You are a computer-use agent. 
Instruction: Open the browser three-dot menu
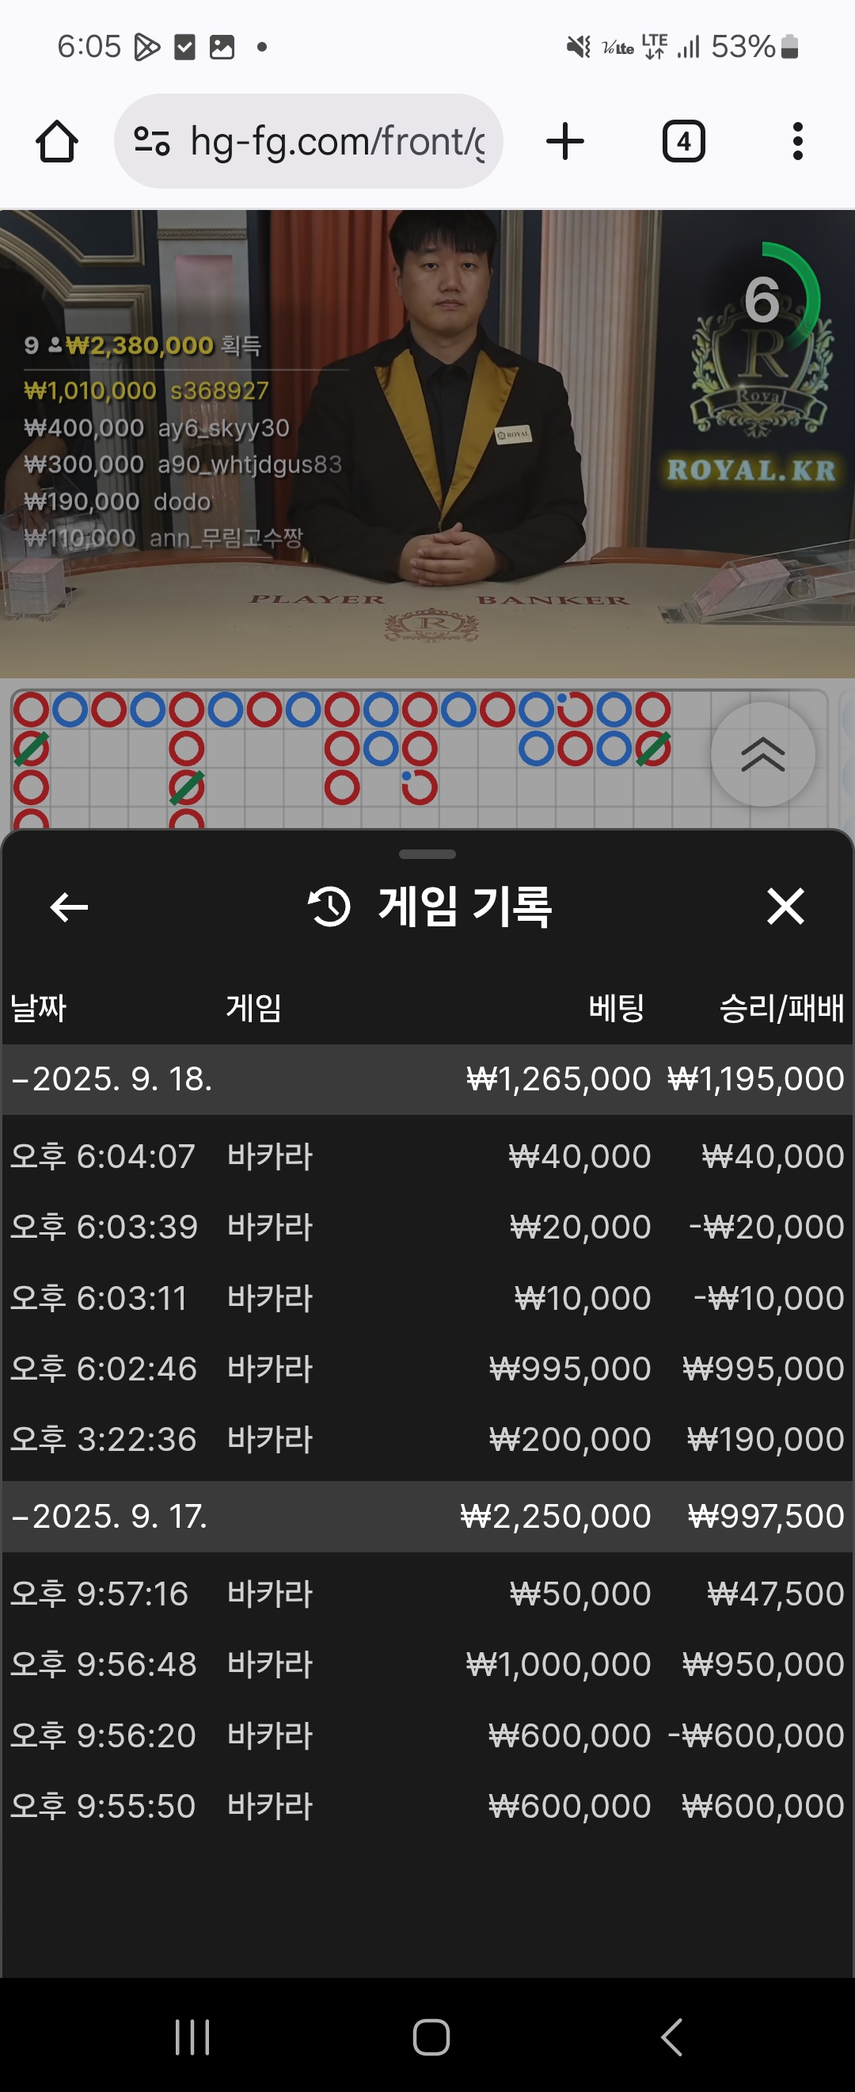[x=797, y=141]
